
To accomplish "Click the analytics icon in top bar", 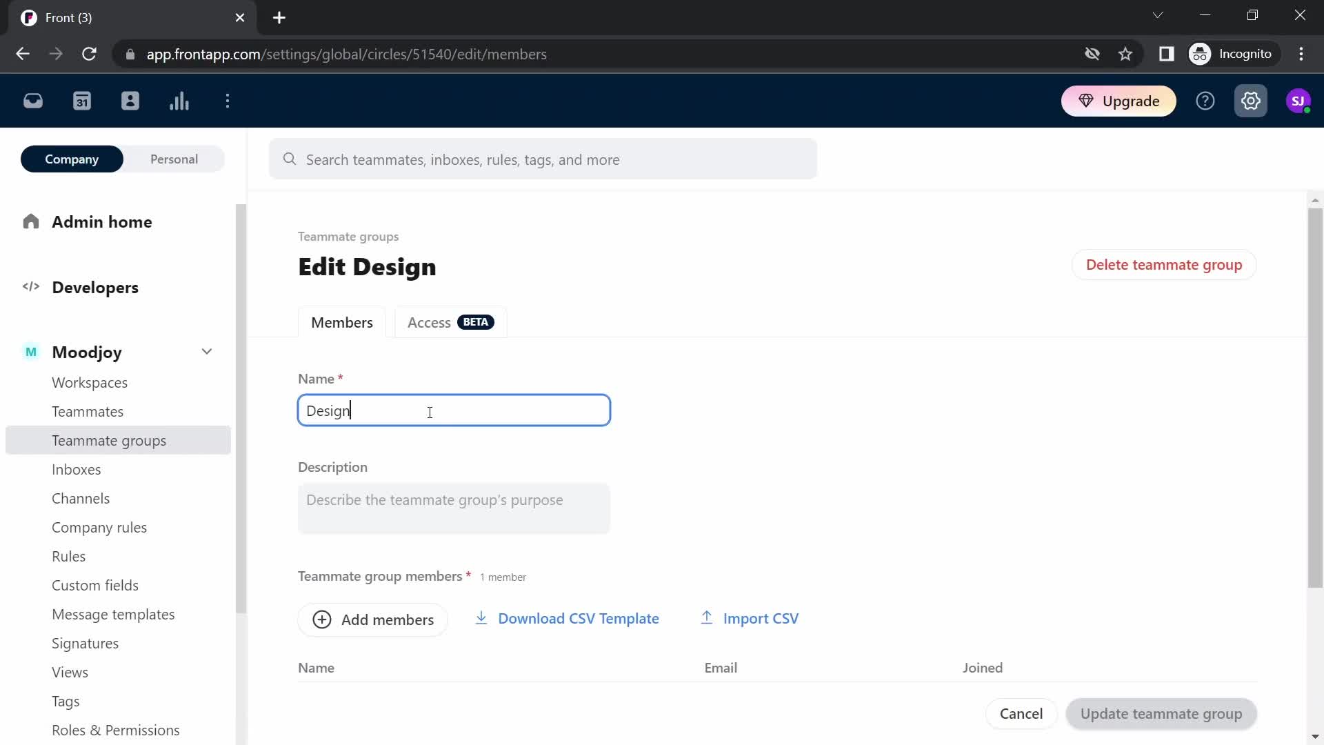I will [180, 101].
